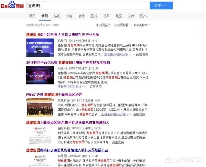The image size is (206, 167).
Task: Click the result count text 找到相关新闻约141,000篇
Action: (42, 25)
